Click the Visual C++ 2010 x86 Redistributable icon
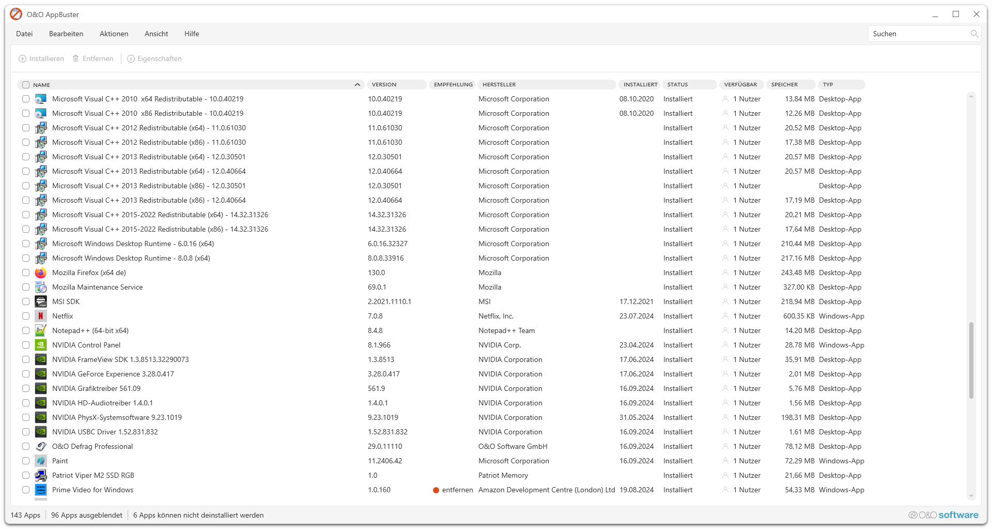 (41, 113)
